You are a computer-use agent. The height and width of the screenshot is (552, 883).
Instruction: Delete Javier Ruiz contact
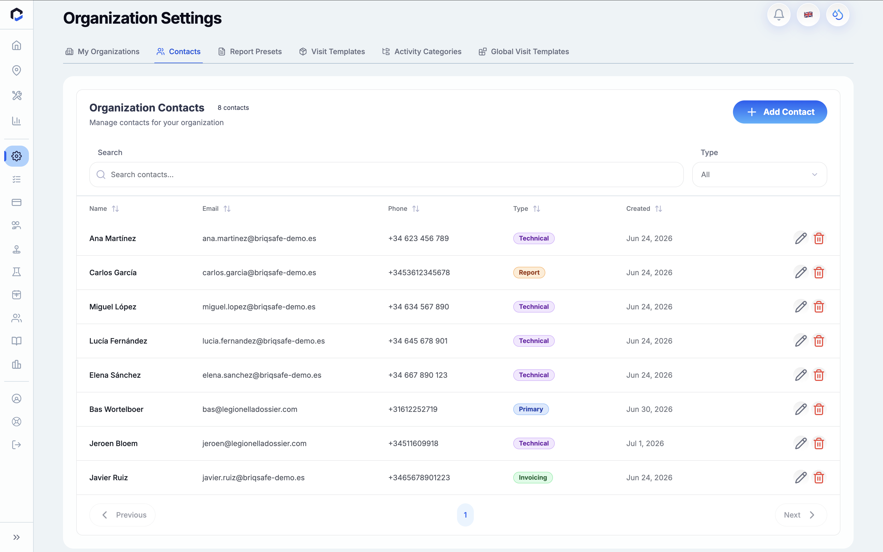pyautogui.click(x=819, y=478)
